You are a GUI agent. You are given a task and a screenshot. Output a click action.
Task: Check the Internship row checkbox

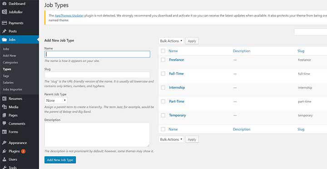click(x=163, y=88)
